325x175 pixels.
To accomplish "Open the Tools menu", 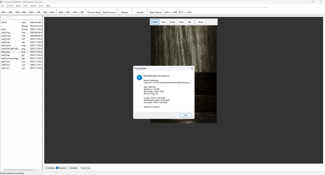I will 41,6.
